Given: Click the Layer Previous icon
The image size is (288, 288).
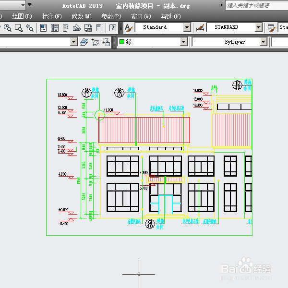Looking at the screenshot, I should click(95, 42).
